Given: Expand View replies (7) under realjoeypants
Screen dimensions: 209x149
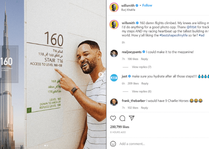Looking at the screenshot, I should click(x=141, y=67).
